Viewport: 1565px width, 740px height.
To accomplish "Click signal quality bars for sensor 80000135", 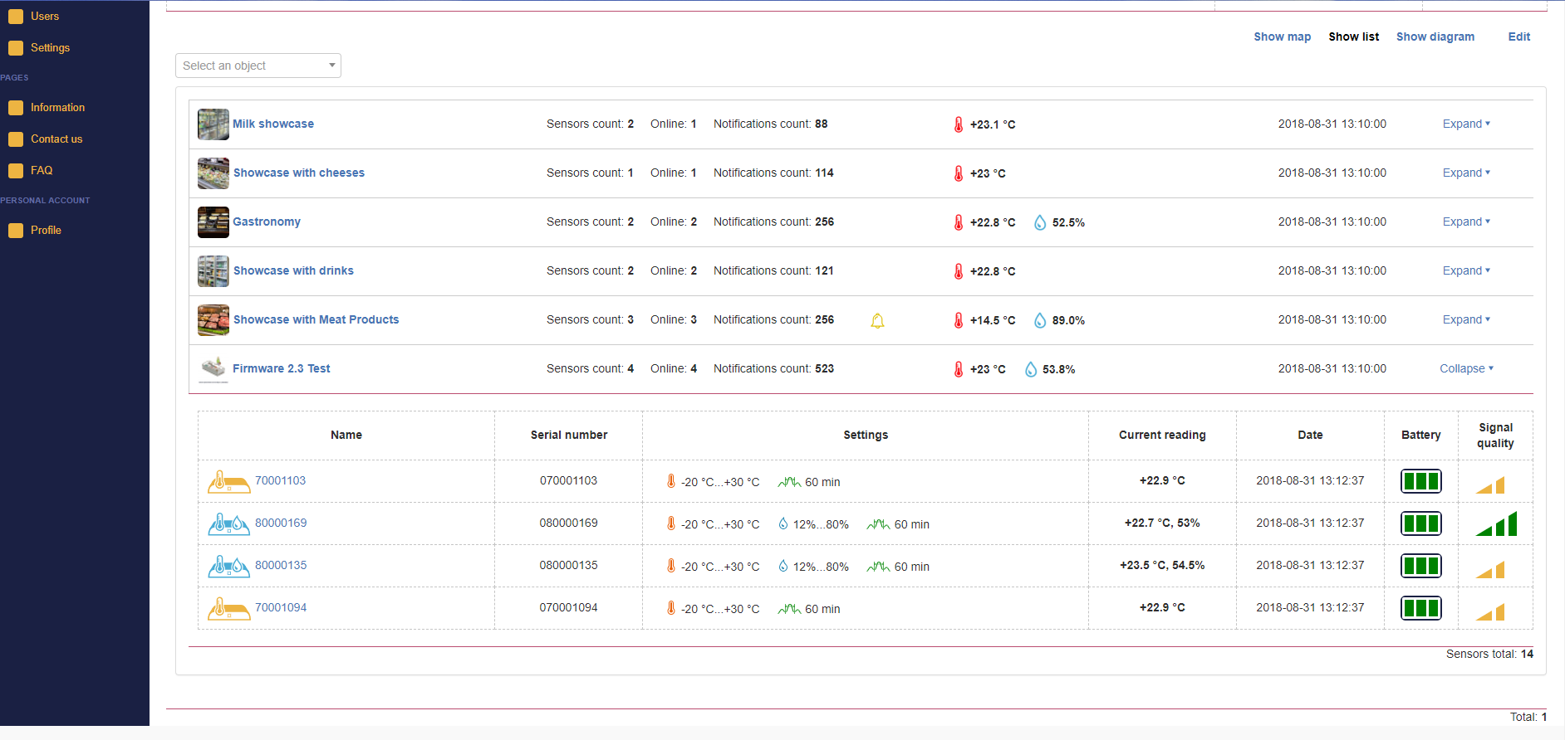I will (1490, 569).
